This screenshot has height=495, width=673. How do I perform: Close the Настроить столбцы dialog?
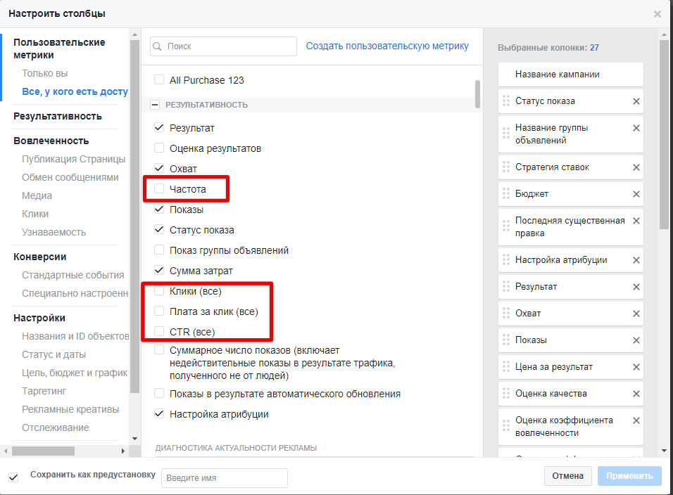click(x=658, y=13)
